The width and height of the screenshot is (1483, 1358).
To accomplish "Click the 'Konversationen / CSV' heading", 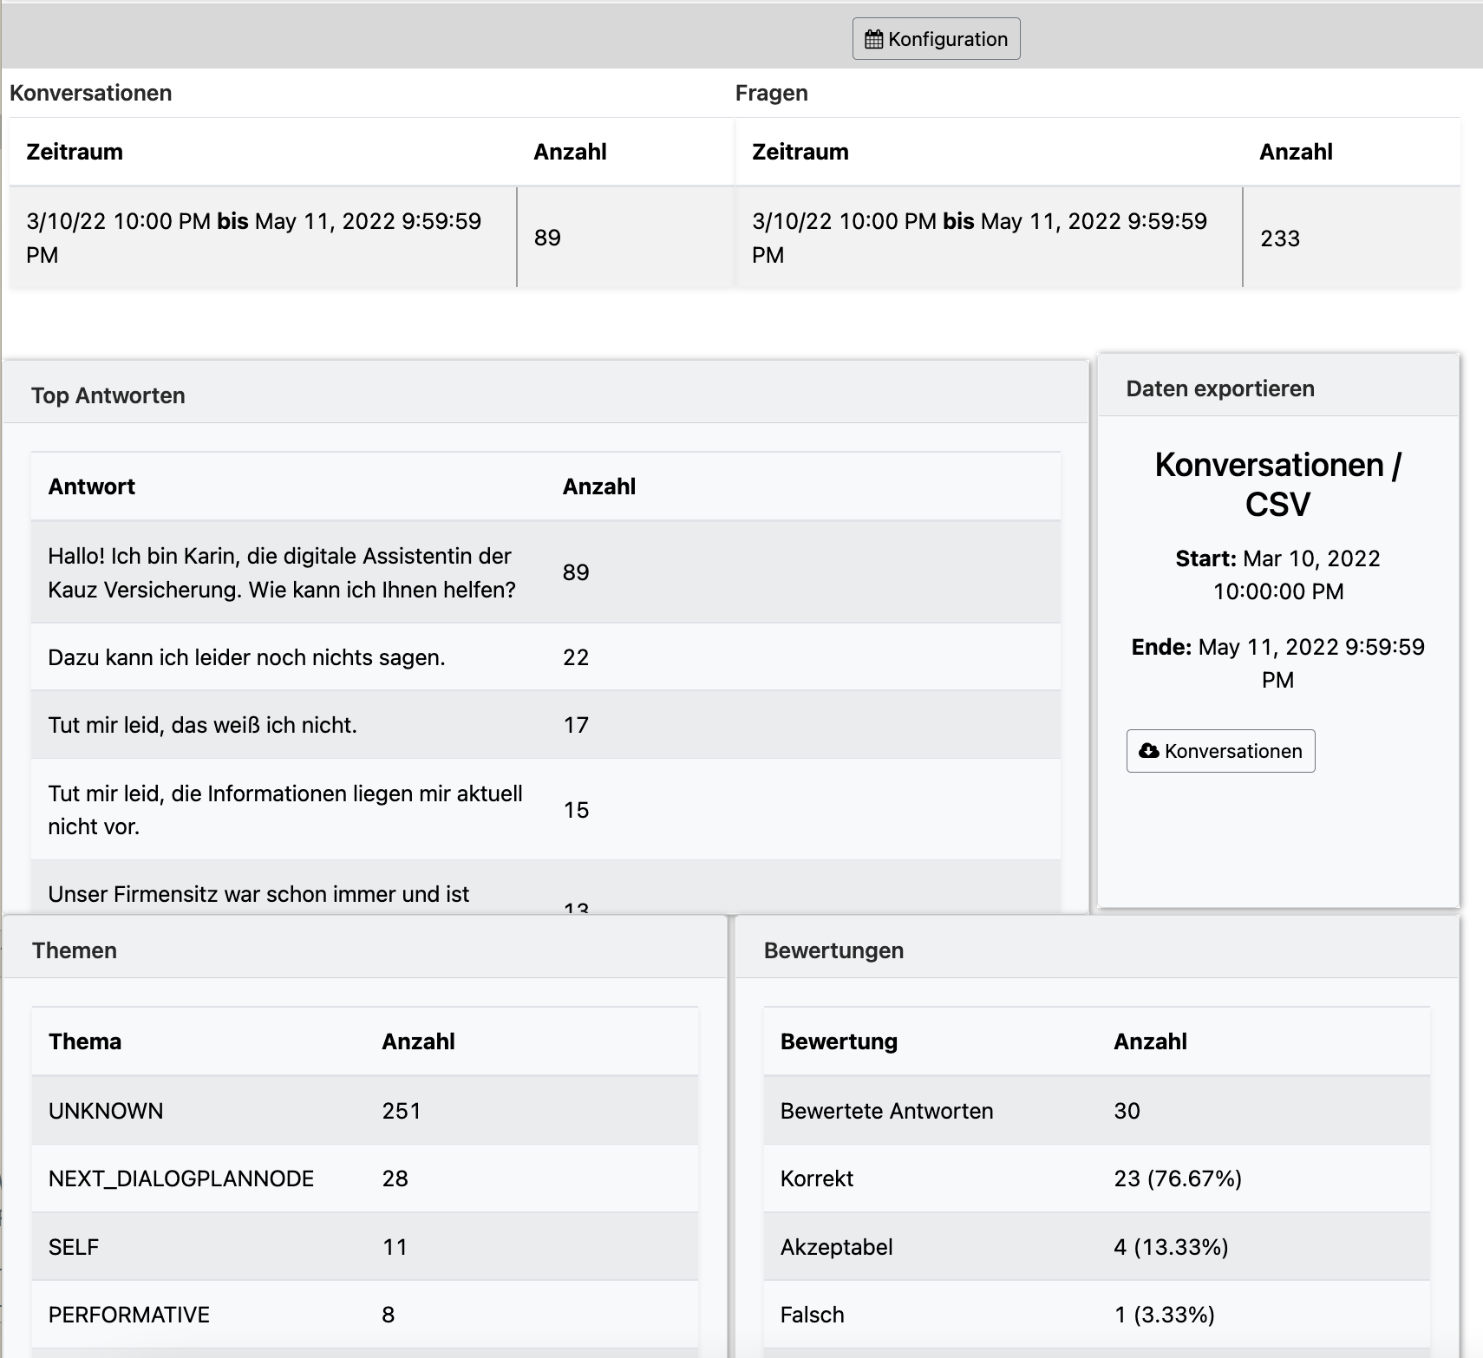I will click(1278, 485).
